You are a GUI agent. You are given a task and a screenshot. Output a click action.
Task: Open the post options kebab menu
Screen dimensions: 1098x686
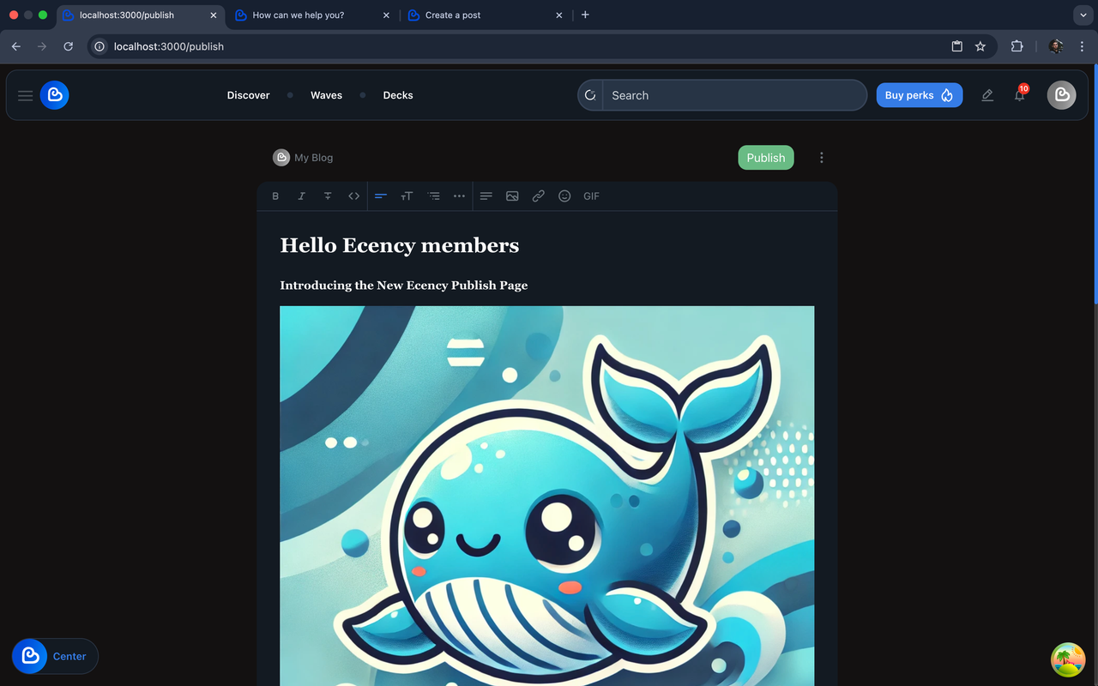click(822, 158)
